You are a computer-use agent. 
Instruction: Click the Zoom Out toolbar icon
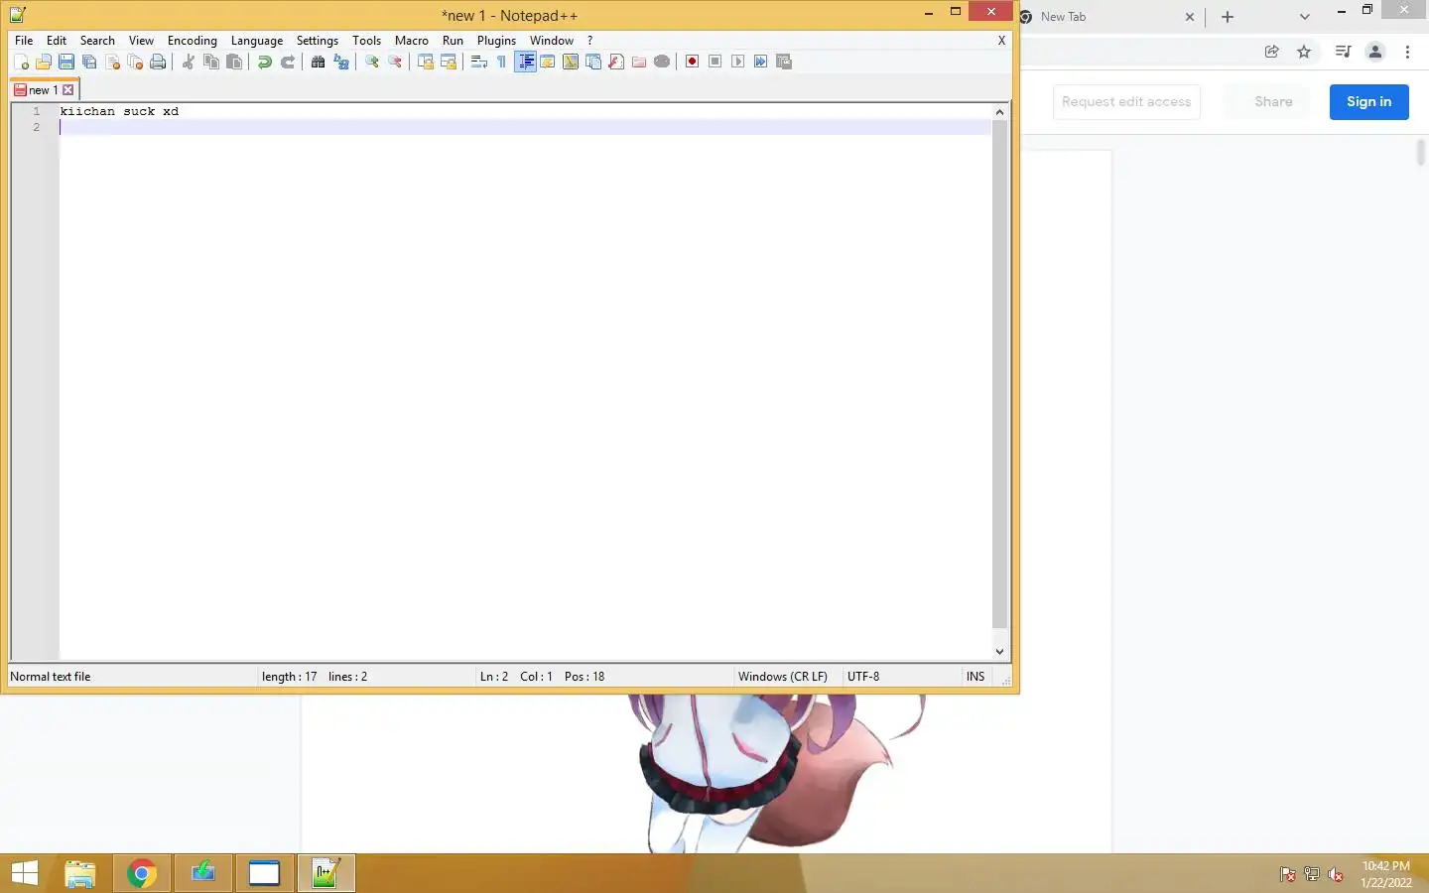[x=395, y=62]
